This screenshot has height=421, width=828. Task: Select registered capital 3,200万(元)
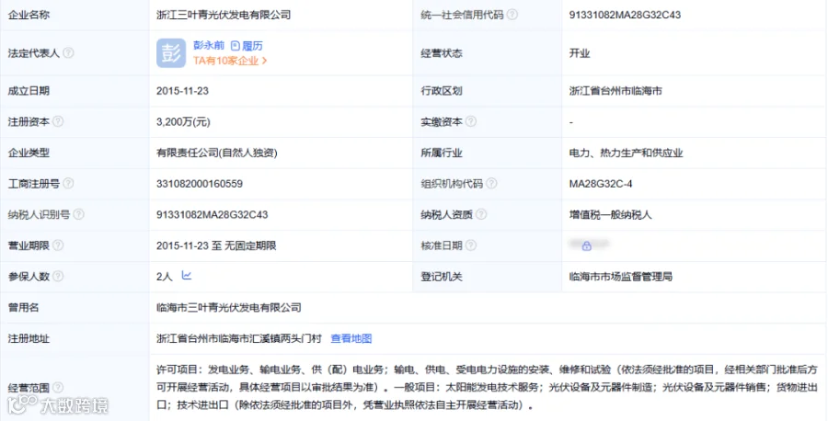point(183,122)
